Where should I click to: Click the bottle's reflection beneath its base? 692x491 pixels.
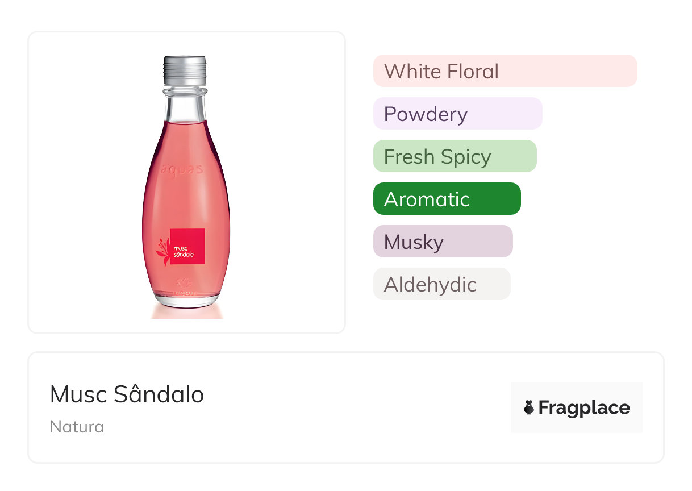click(x=186, y=313)
